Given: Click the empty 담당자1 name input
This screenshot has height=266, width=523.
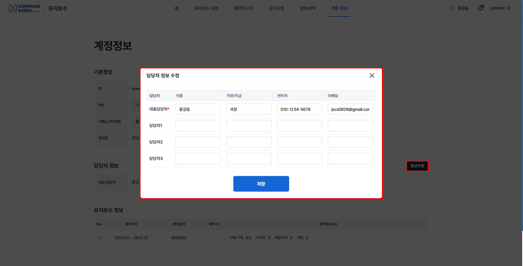Looking at the screenshot, I should [x=198, y=126].
